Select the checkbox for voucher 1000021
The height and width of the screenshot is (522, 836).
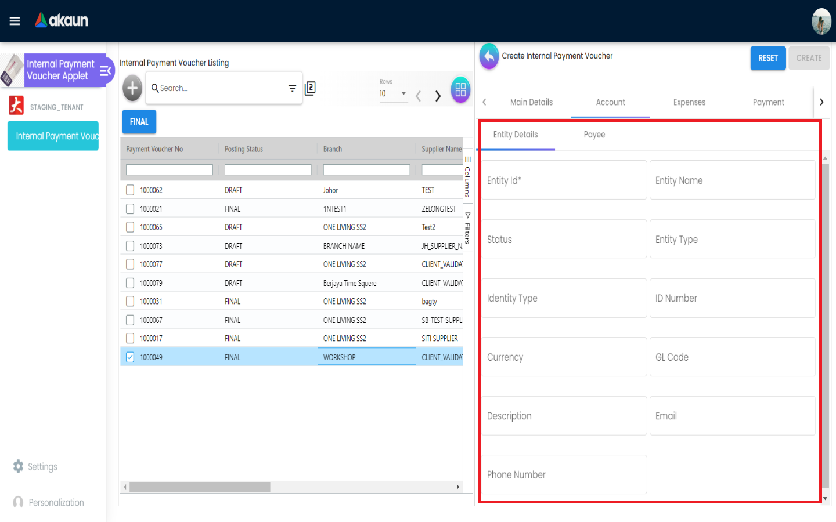click(130, 209)
